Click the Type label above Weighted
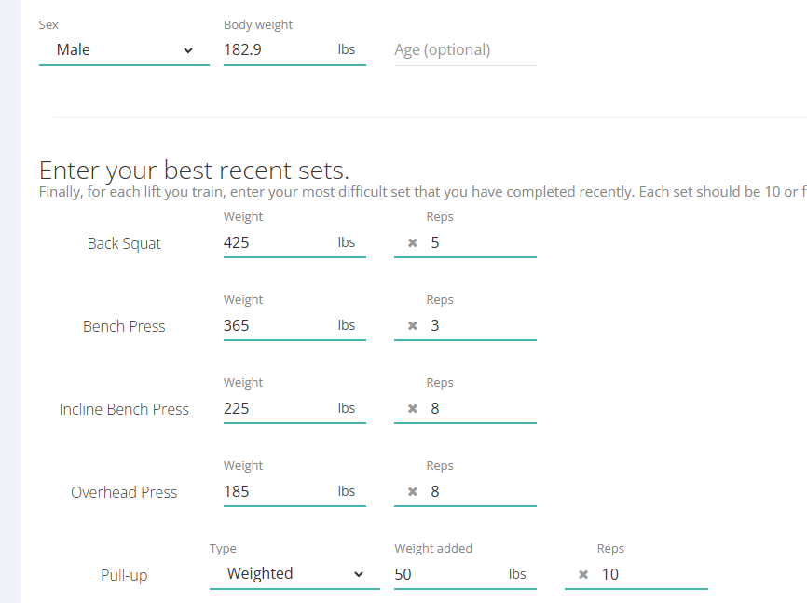Image resolution: width=807 pixels, height=603 pixels. (x=223, y=549)
